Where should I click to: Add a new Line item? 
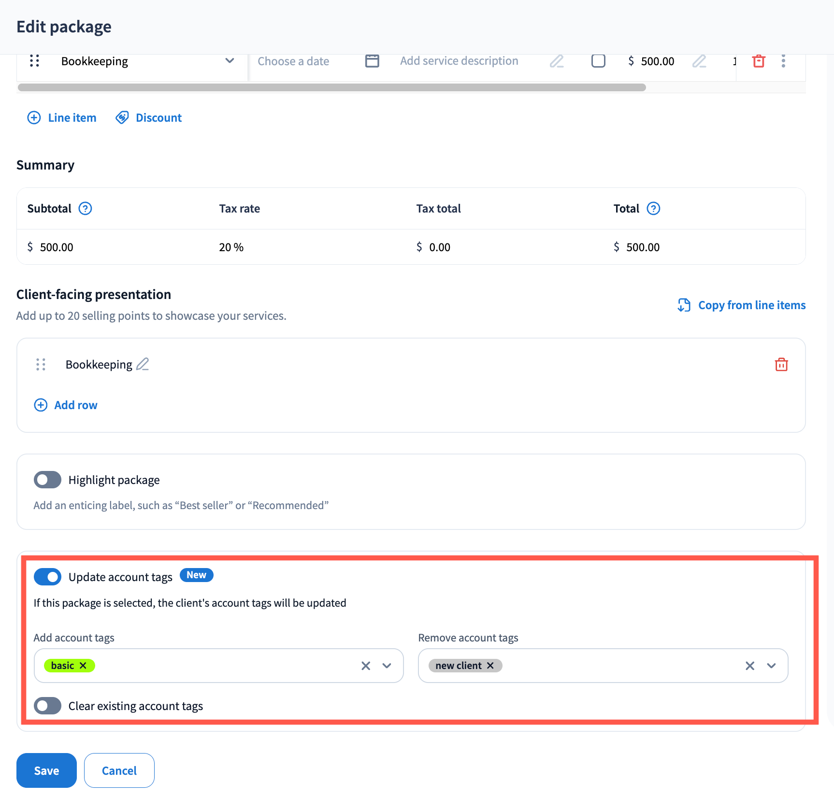[62, 118]
